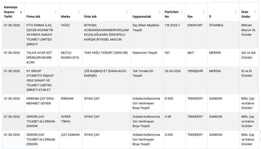Click the İl column sort arrows
This screenshot has height=149, width=261.
pos(236,12)
